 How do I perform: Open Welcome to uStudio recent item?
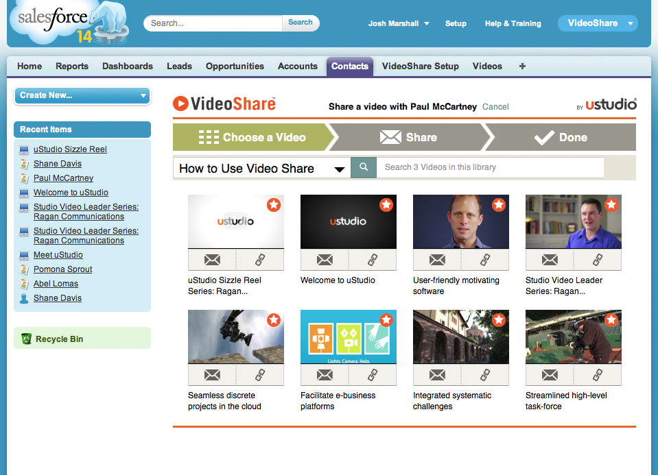pyautogui.click(x=71, y=193)
